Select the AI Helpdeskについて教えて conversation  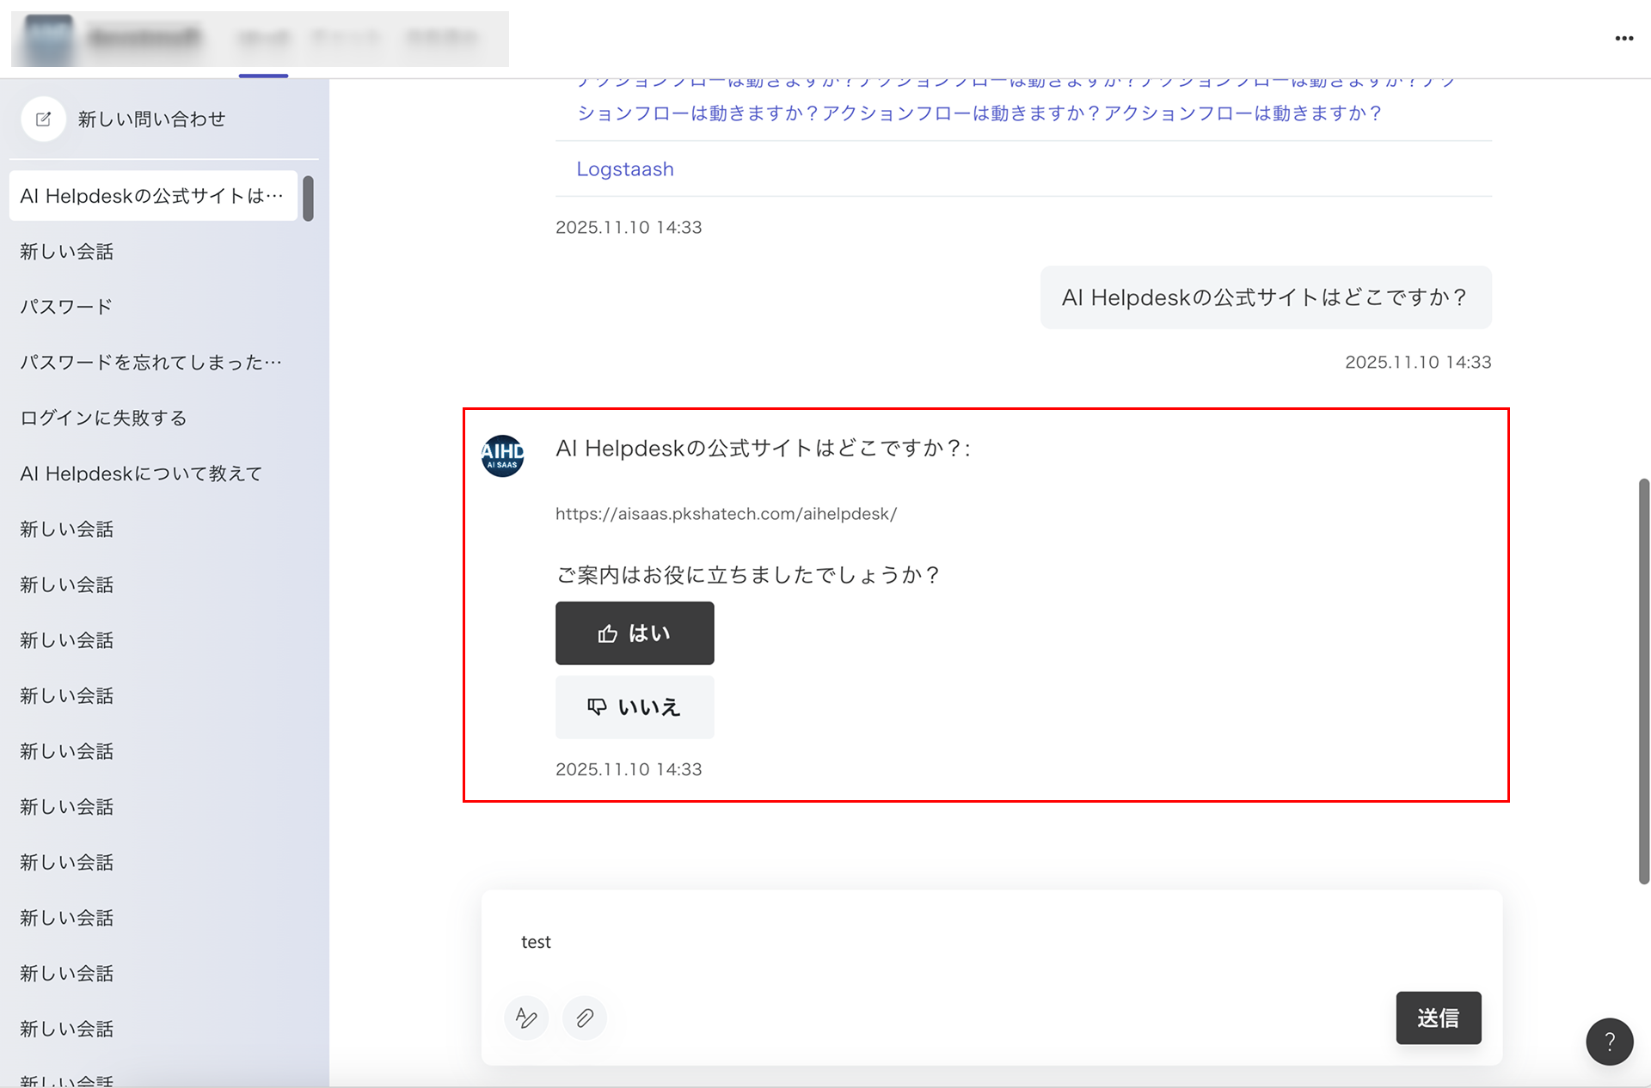point(153,474)
